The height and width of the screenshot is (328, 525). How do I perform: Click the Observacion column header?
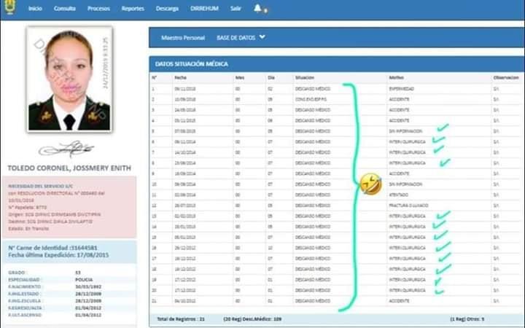(505, 78)
